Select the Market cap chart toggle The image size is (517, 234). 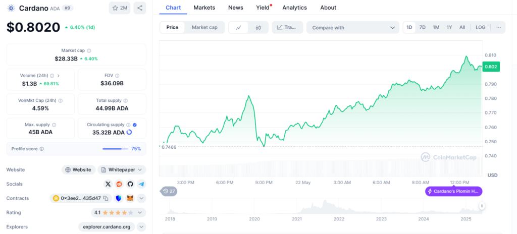coord(204,27)
